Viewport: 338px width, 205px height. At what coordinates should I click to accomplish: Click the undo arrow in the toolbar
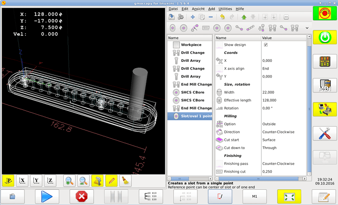pyautogui.click(x=222, y=17)
